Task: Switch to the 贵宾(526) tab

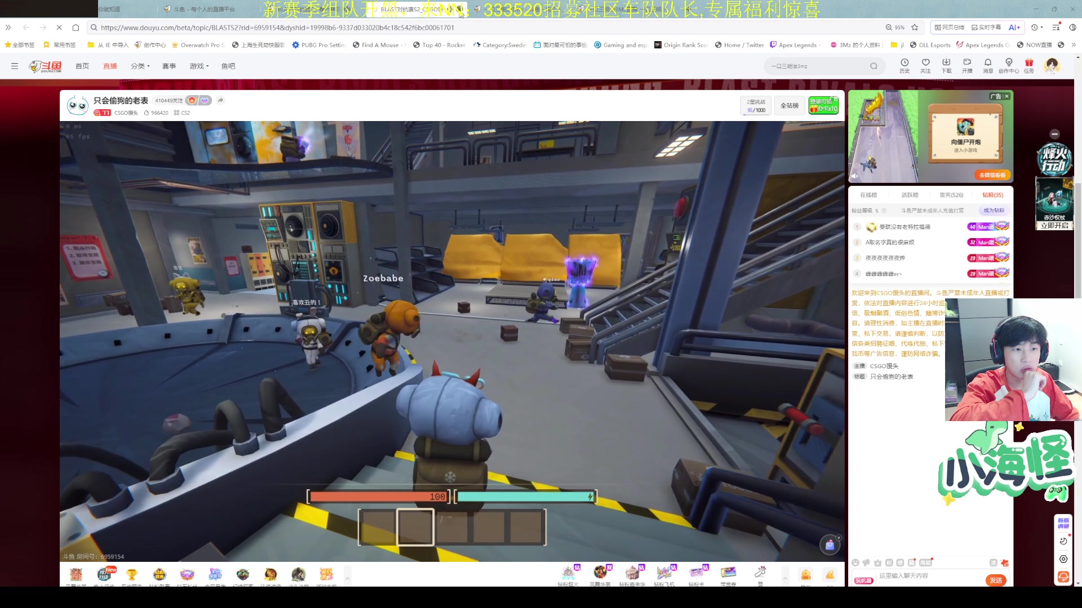Action: 951,195
